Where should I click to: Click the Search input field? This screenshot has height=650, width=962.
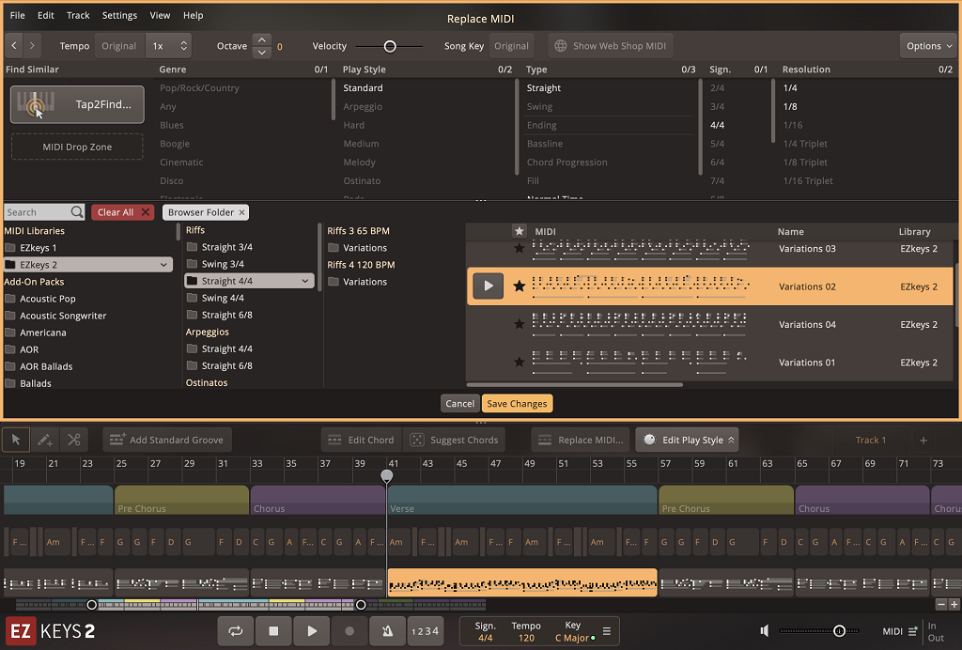tap(37, 212)
